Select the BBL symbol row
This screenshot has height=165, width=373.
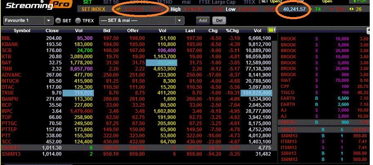click(6, 38)
